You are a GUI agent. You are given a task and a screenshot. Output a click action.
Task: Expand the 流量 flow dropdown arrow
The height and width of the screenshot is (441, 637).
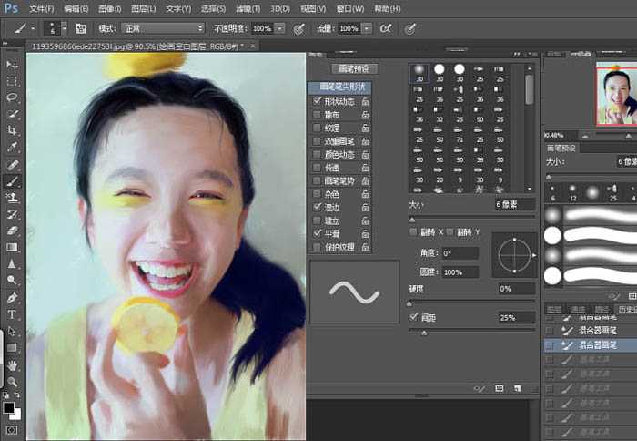pos(365,29)
